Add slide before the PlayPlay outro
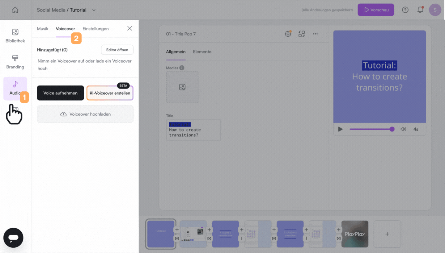Screen dimensions: 445x253 pyautogui.click(x=339, y=230)
